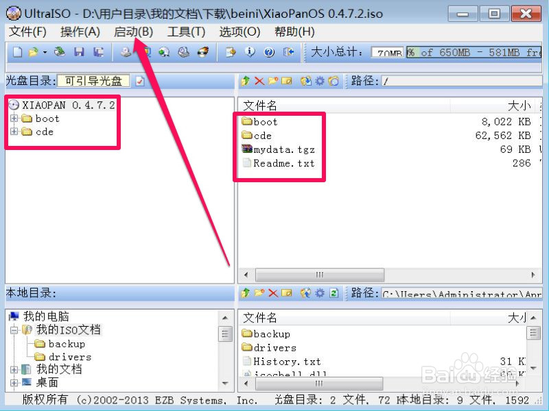Open the 选项(O) menu
Viewport: 549px width, 411px height.
tap(240, 32)
